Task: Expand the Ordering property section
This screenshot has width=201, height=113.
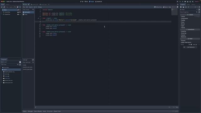Action: [183, 33]
